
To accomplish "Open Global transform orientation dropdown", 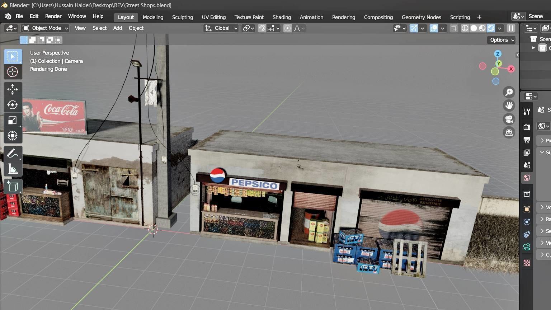I will 221,28.
